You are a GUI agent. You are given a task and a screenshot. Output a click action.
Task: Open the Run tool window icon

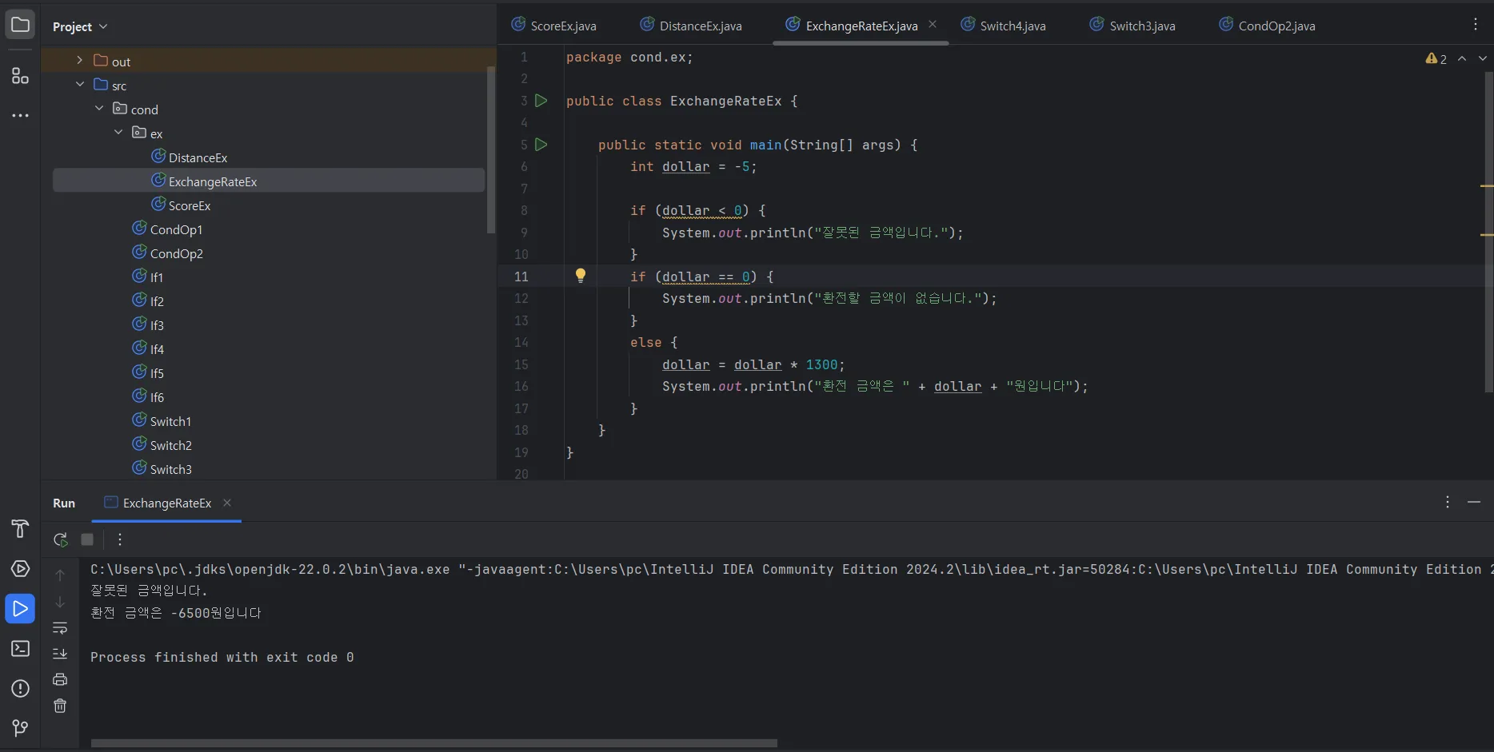click(x=20, y=608)
